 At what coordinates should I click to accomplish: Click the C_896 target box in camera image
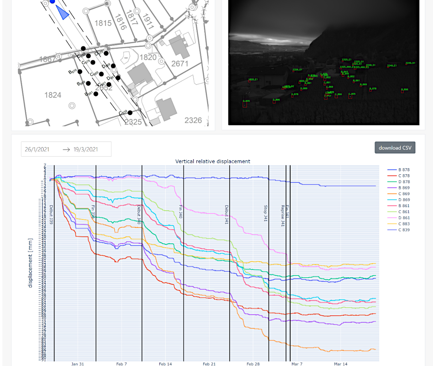[336, 97]
